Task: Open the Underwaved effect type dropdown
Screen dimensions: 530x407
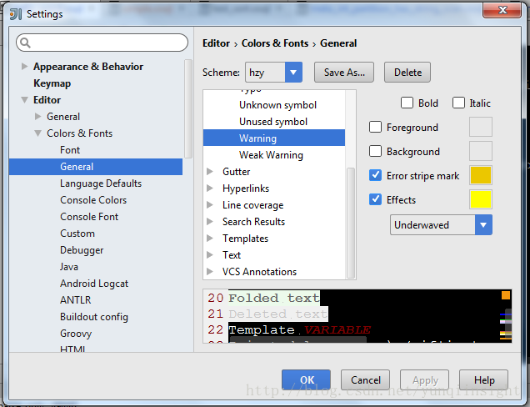Action: tap(483, 224)
